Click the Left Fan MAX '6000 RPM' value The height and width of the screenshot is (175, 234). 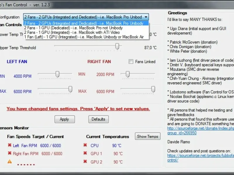[23, 92]
